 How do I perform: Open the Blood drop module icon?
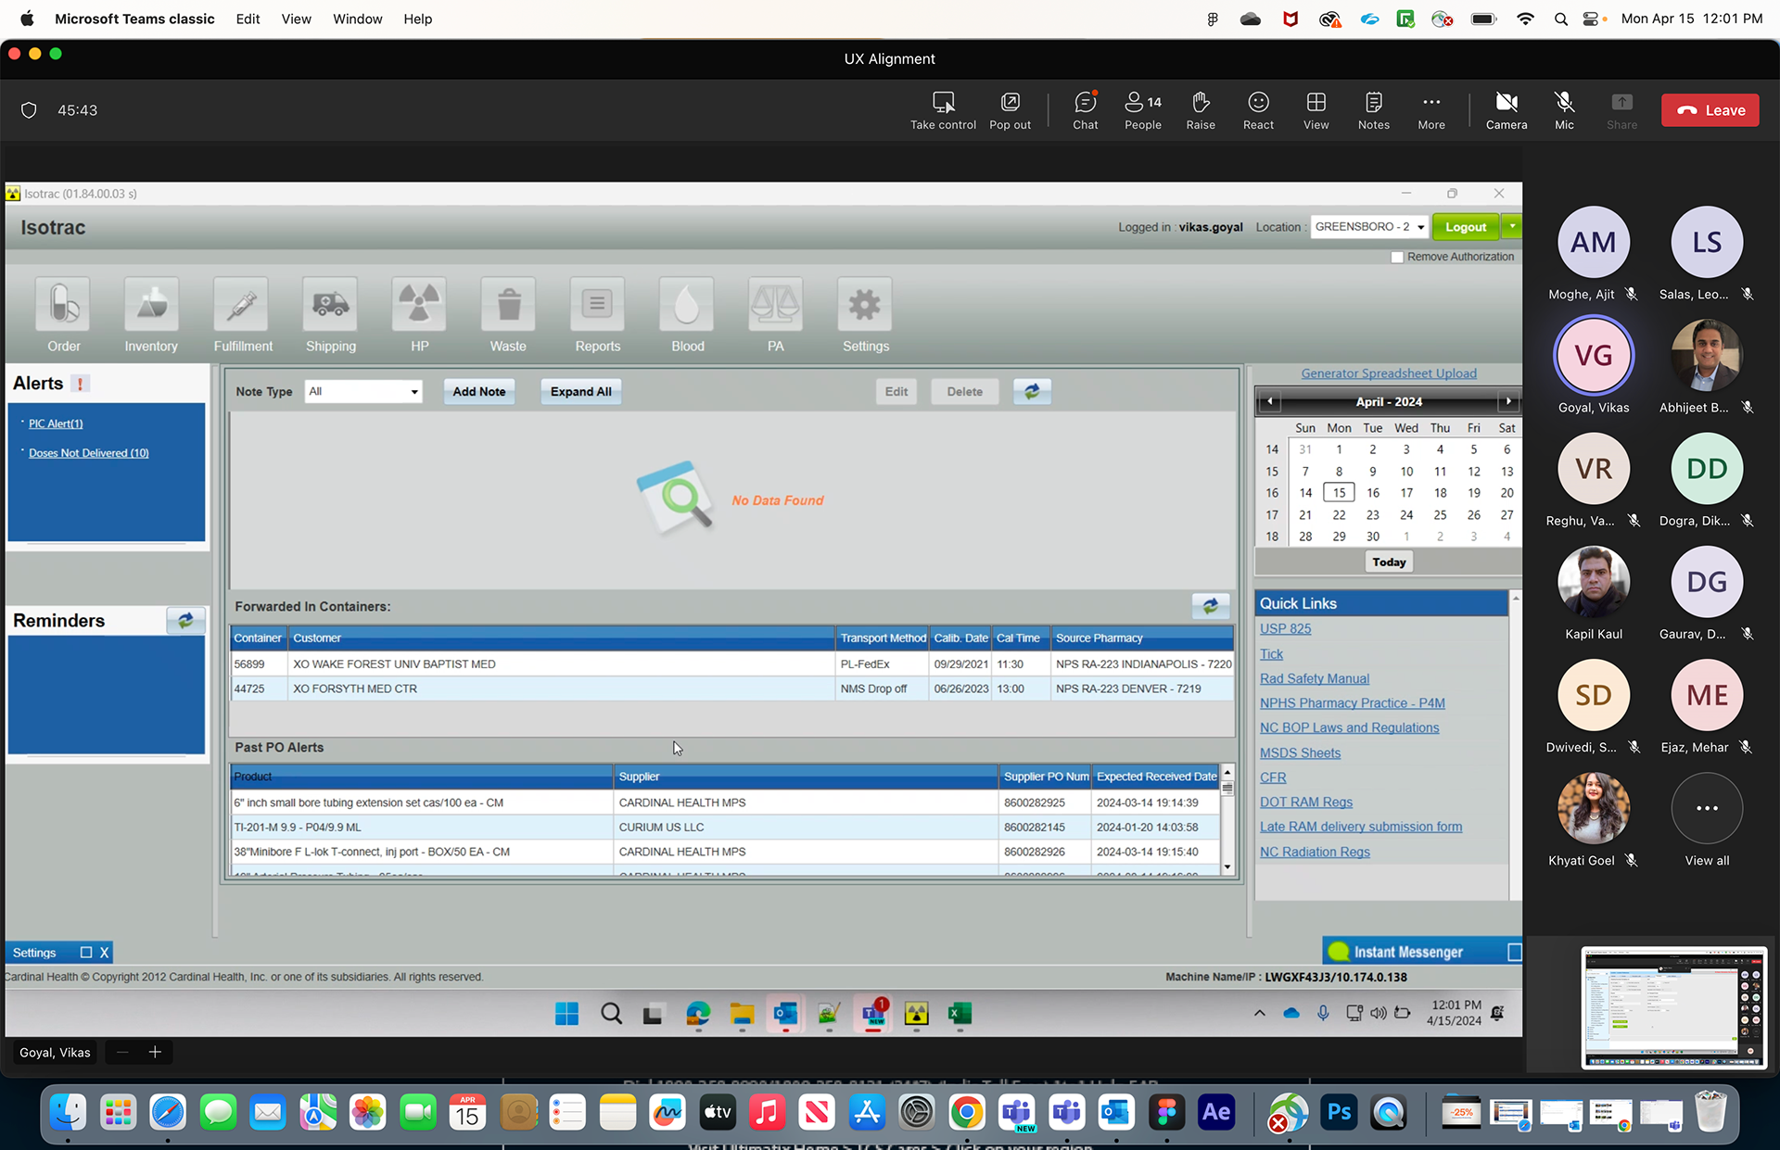pyautogui.click(x=687, y=305)
